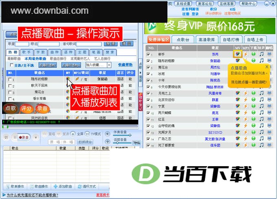
Task: Click the 重唱 replay icon
Action: click(x=44, y=134)
